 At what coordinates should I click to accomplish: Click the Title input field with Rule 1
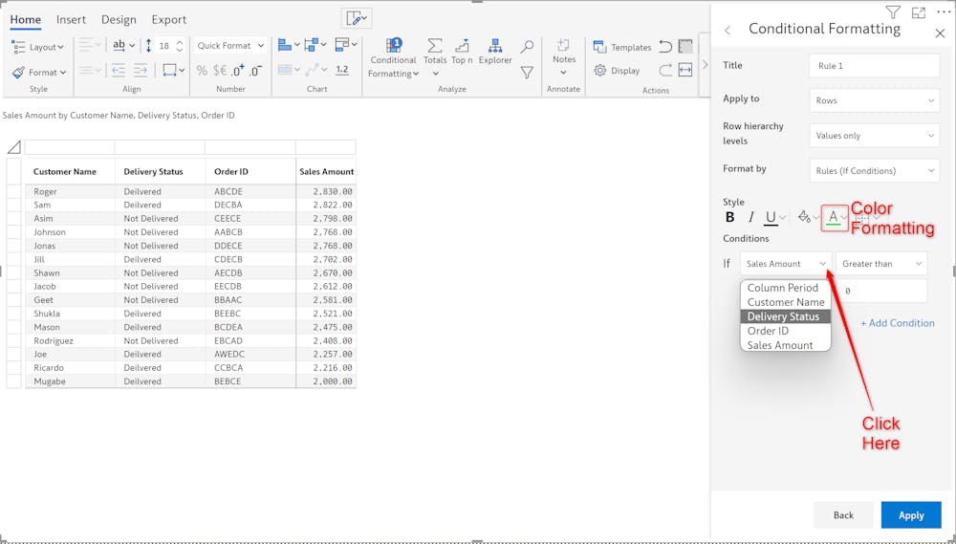coord(874,66)
